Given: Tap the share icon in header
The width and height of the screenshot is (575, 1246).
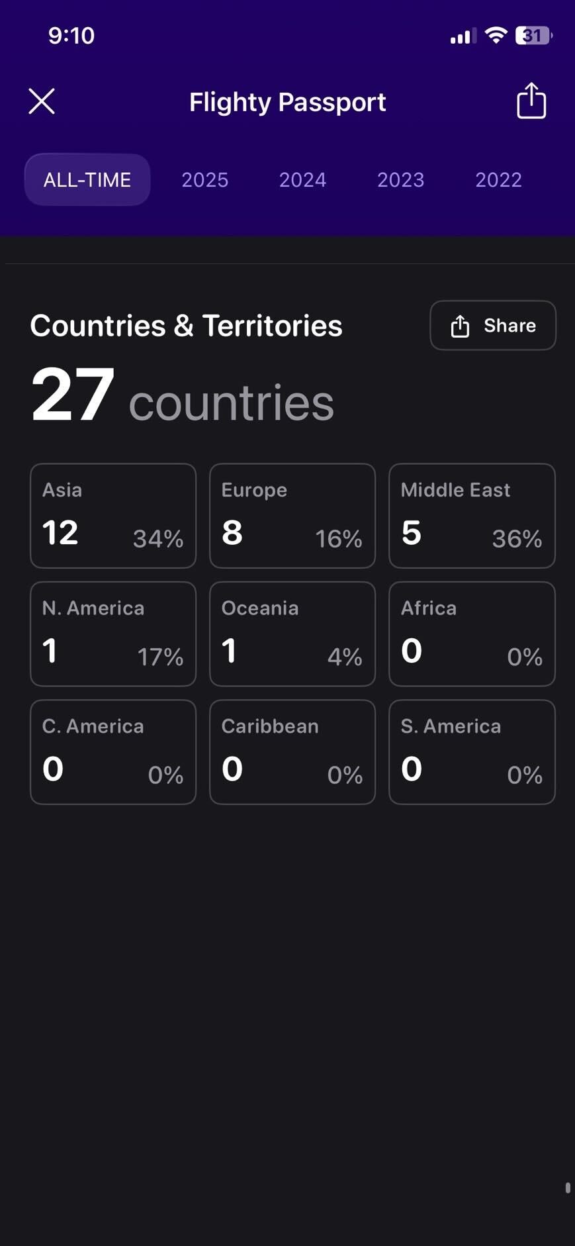Looking at the screenshot, I should point(531,101).
